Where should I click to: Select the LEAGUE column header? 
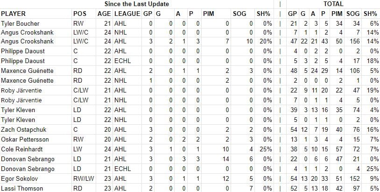pyautogui.click(x=127, y=14)
